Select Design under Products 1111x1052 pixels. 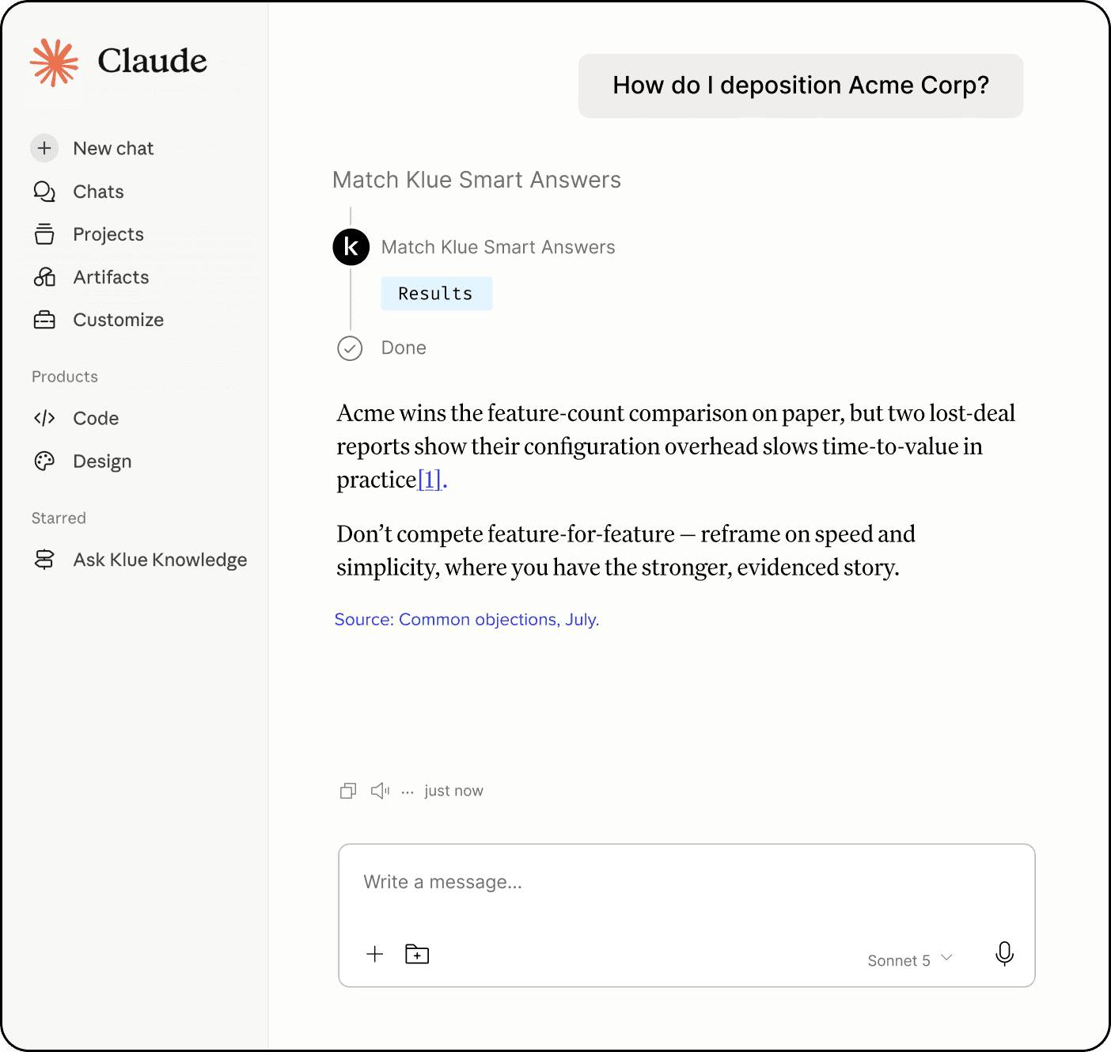pos(102,461)
